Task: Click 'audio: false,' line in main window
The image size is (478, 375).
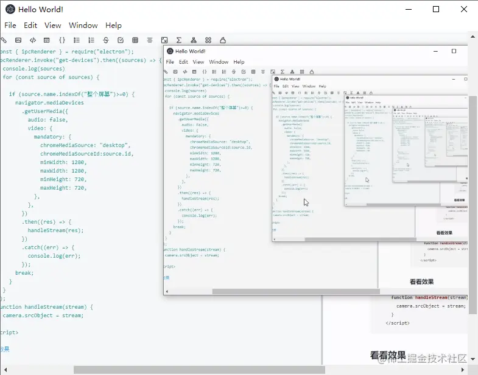Action: pyautogui.click(x=48, y=120)
